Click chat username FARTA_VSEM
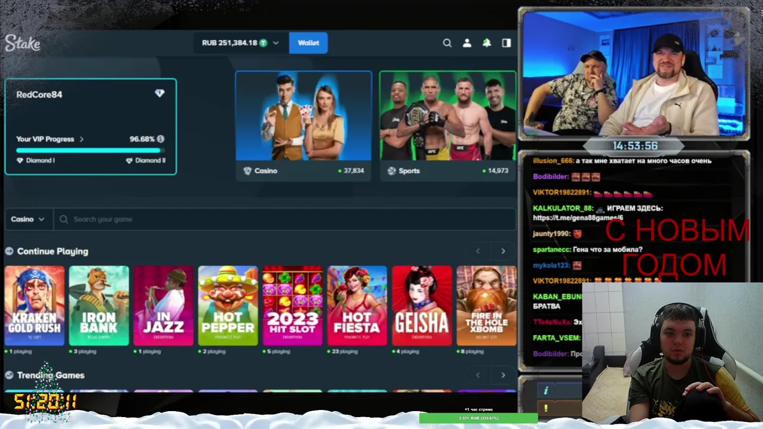Viewport: 763px width, 429px height. (556, 338)
